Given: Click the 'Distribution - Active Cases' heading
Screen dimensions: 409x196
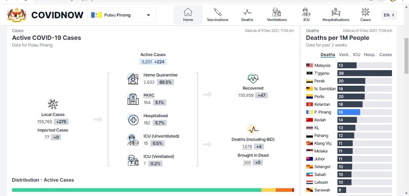Looking at the screenshot, I should tap(43, 180).
